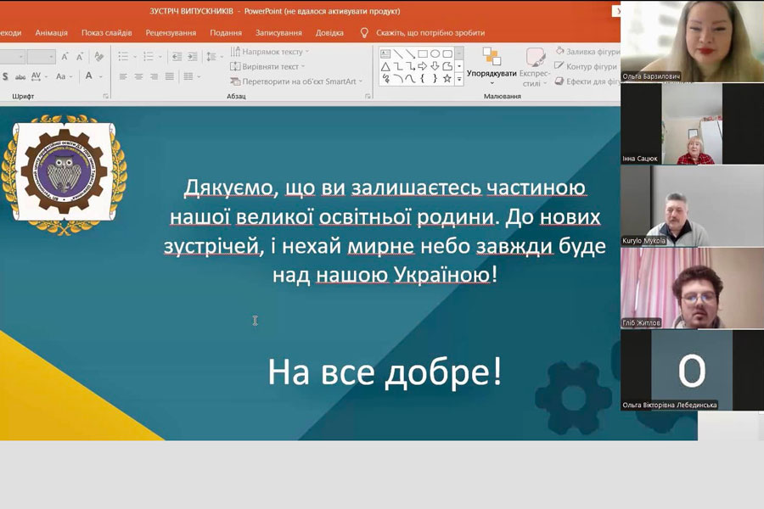The width and height of the screenshot is (764, 509).
Task: Click Заливка фігури shape fill
Action: point(587,52)
